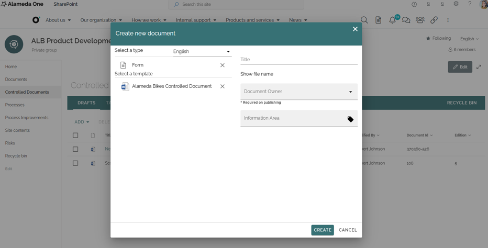Click the Search this site box
The height and width of the screenshot is (248, 488).
click(236, 4)
